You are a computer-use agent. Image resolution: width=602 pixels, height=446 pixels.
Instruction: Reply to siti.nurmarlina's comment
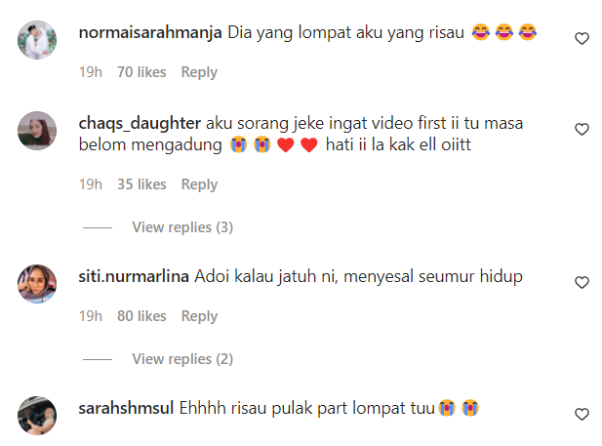pos(199,316)
